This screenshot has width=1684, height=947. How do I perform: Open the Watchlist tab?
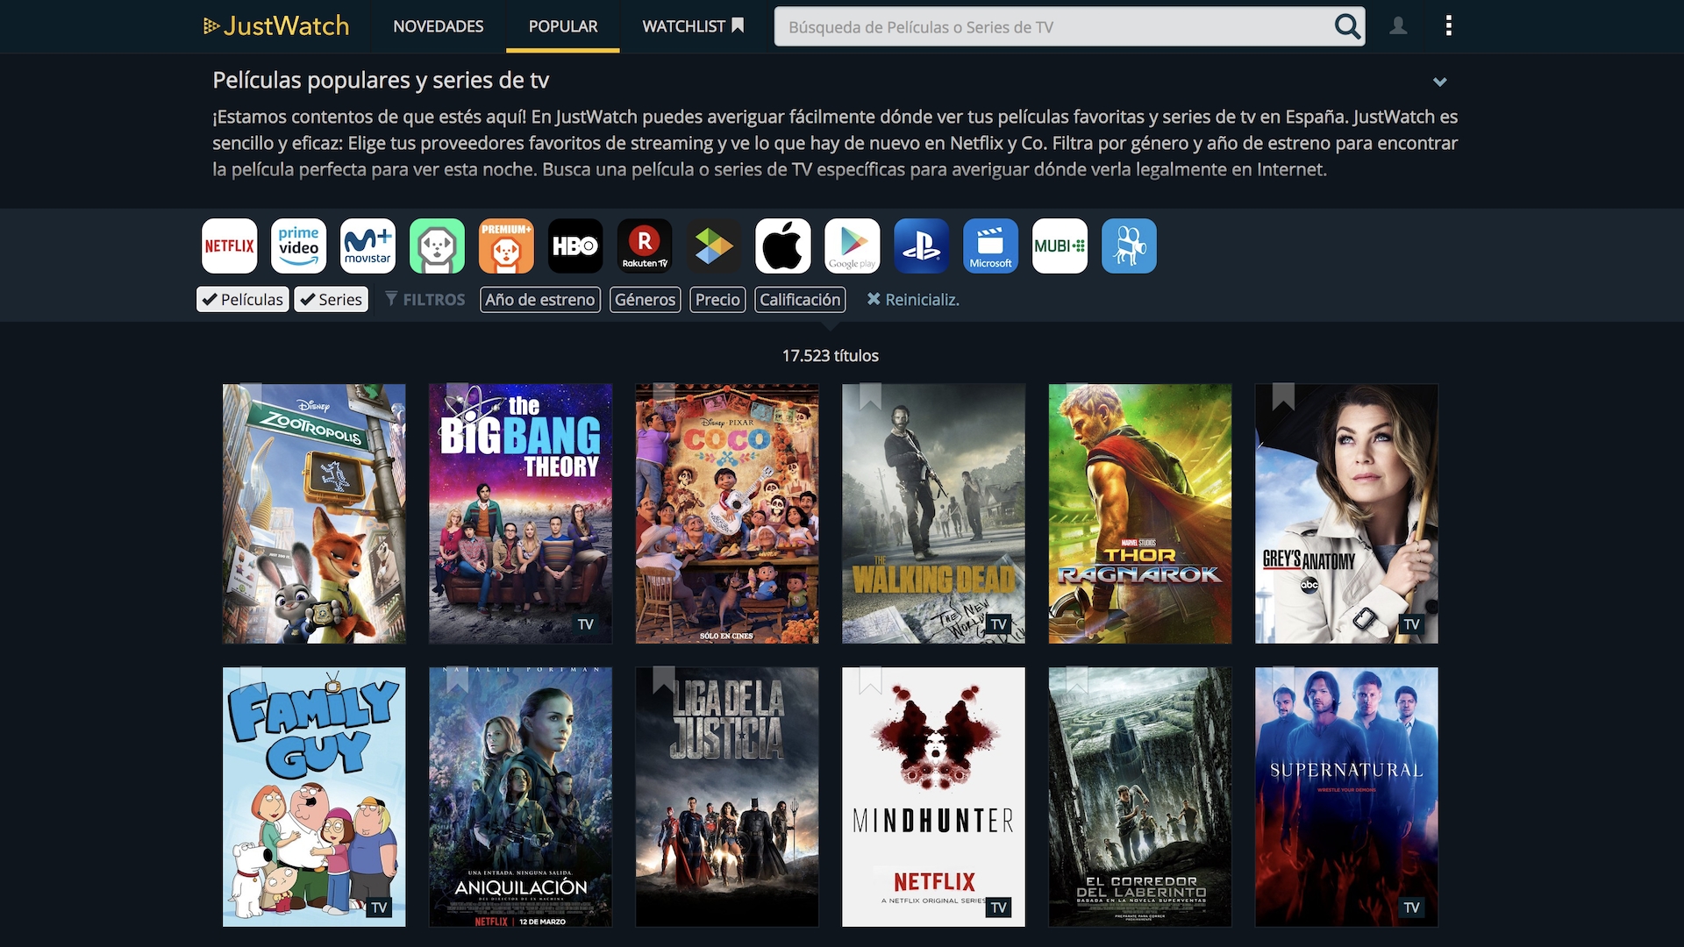pos(693,26)
